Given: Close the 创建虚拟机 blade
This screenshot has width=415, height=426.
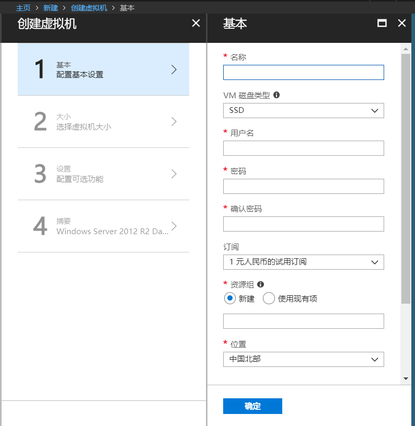Looking at the screenshot, I should point(196,23).
